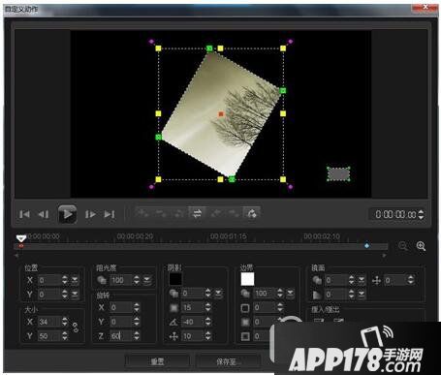Viewport: 441px width, 375px height.
Task: Zoom in the timeline
Action: 421,246
